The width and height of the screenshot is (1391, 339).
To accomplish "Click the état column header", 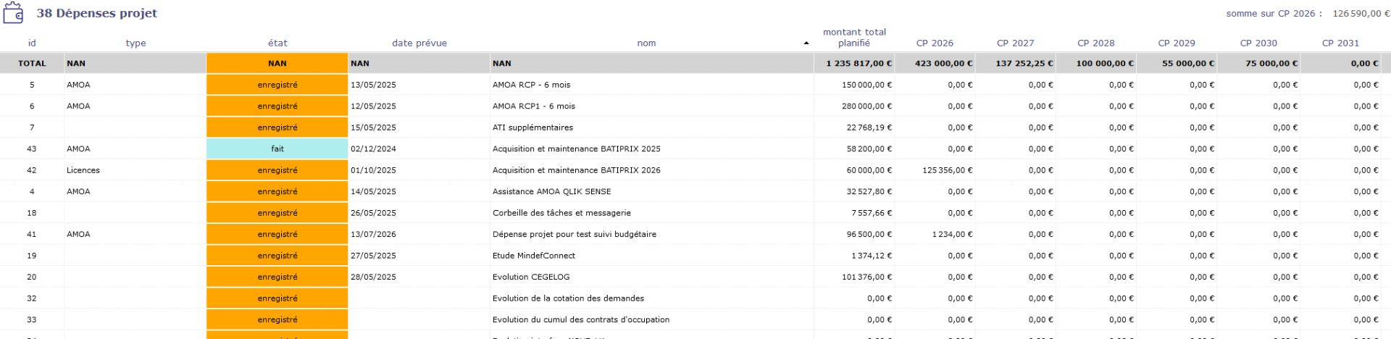I will tap(277, 43).
